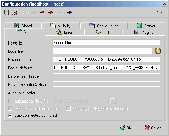
Task: Open the Global tab
Action: point(23,26)
